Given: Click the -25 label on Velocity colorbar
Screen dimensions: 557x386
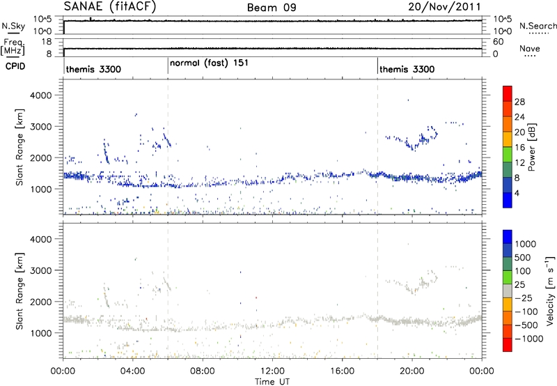Looking at the screenshot, I should coord(524,298).
